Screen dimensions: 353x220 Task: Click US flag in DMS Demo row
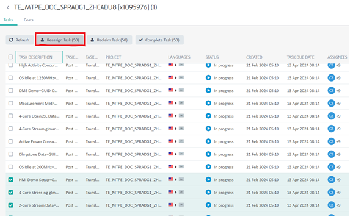[x=170, y=90]
